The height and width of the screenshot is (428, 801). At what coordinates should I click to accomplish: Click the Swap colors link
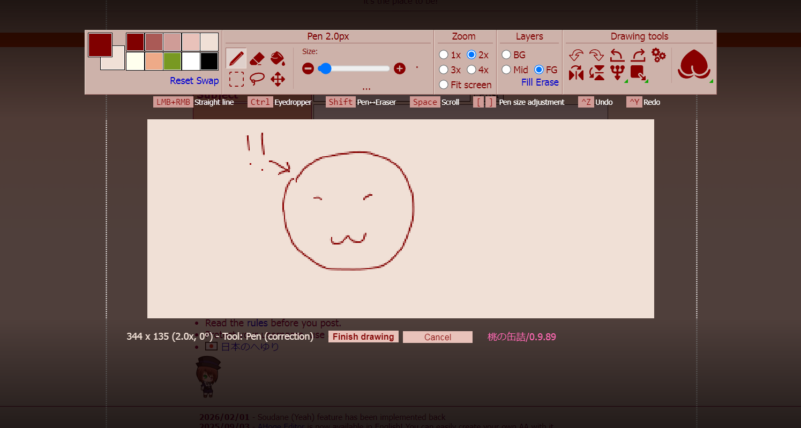[x=207, y=81]
